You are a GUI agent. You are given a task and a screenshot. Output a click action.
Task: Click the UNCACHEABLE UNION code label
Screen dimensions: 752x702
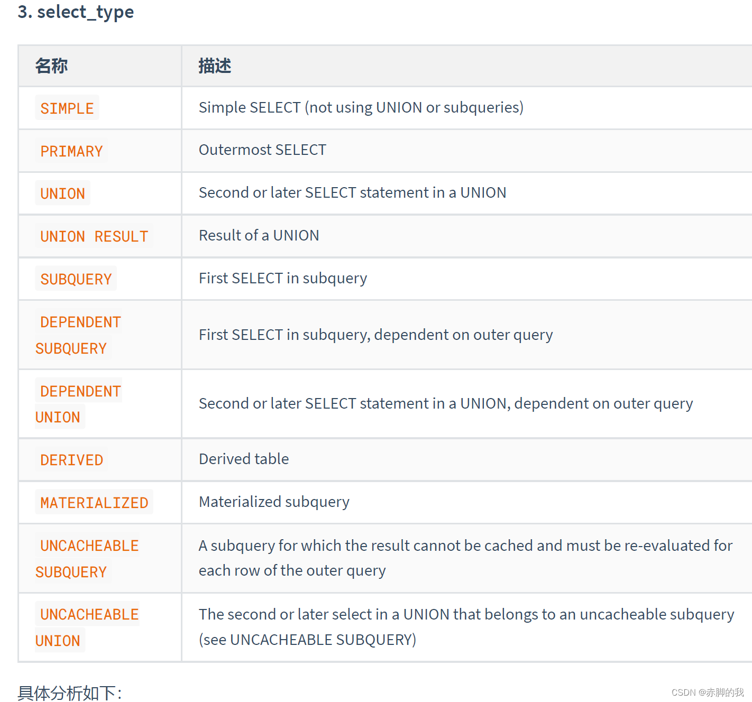(87, 627)
